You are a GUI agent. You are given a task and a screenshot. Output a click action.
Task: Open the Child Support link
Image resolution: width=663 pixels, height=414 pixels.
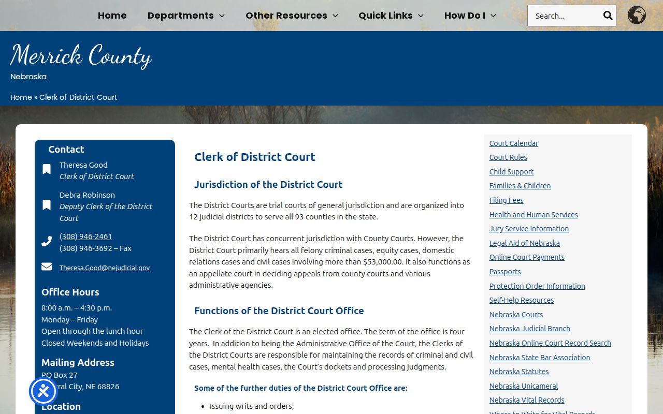pos(511,172)
